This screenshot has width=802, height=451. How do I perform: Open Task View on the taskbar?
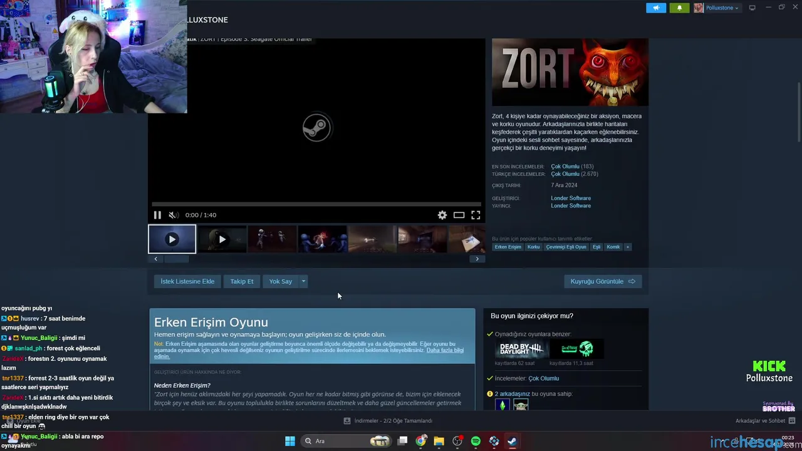403,441
